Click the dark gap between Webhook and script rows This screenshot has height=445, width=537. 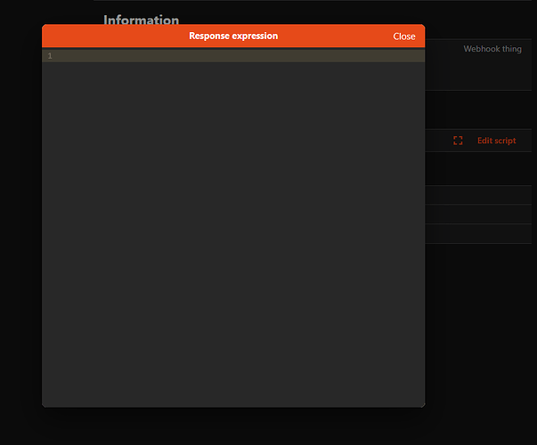tap(478, 109)
